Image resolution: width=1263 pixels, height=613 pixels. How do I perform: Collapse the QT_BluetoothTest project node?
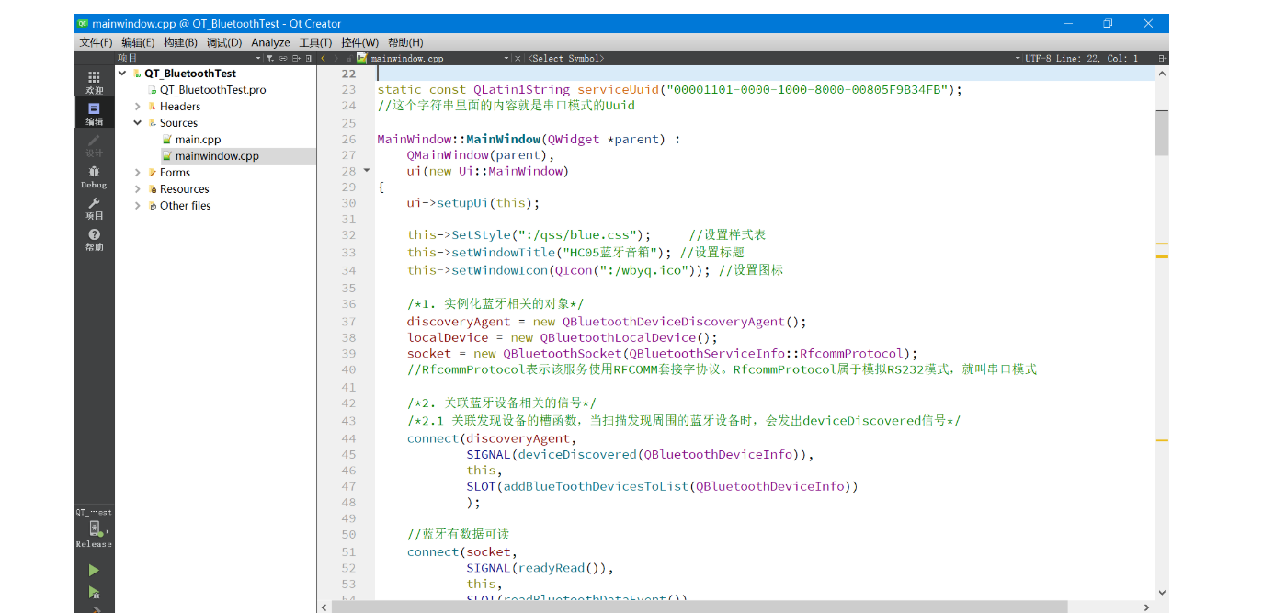(122, 74)
